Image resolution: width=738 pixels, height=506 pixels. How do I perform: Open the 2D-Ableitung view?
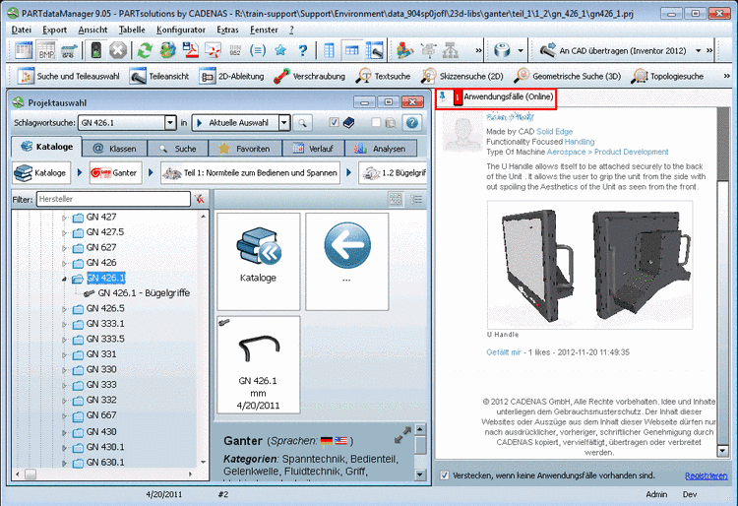click(231, 76)
